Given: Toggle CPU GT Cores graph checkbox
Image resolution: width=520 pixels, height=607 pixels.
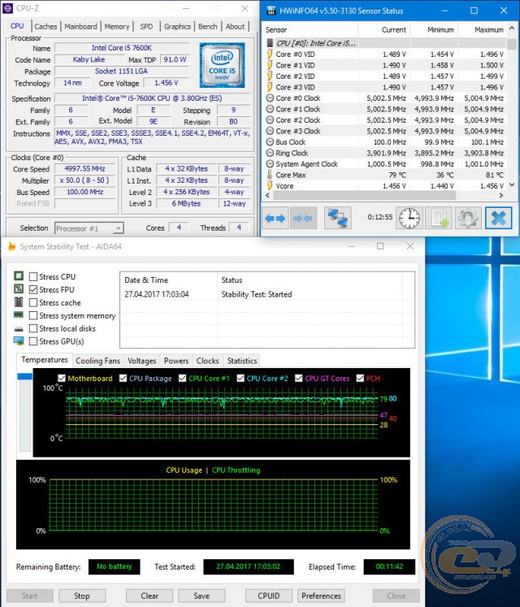Looking at the screenshot, I should 298,378.
